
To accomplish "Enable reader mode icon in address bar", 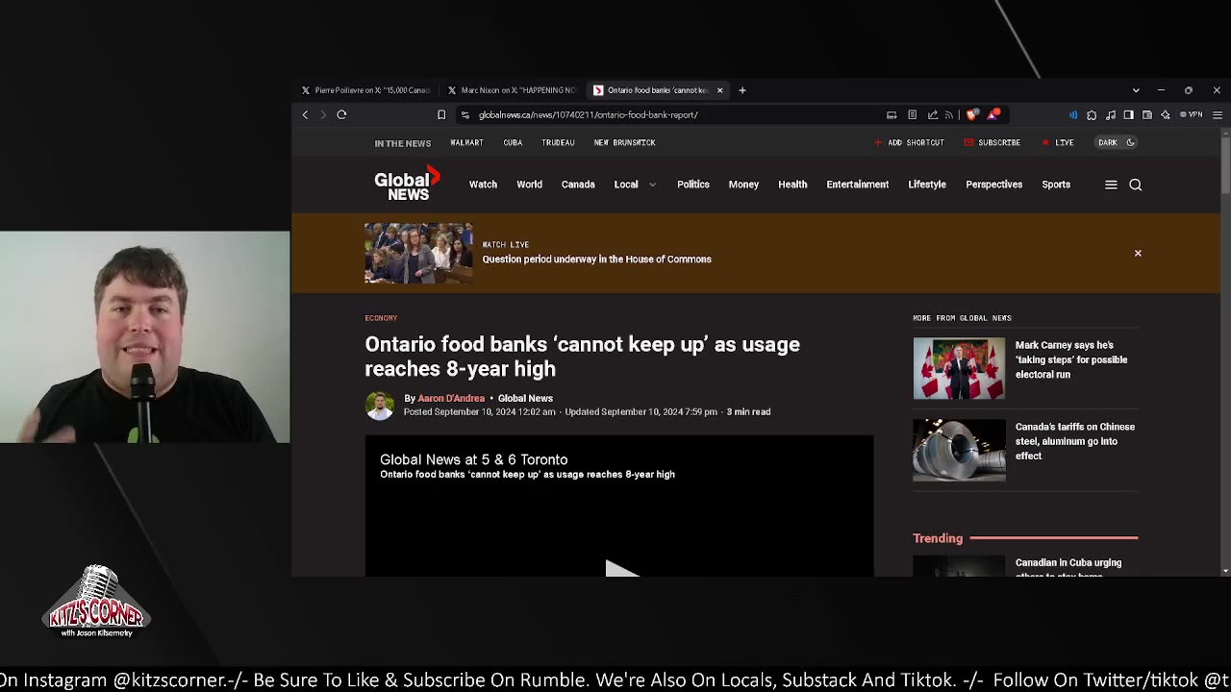I will (912, 114).
